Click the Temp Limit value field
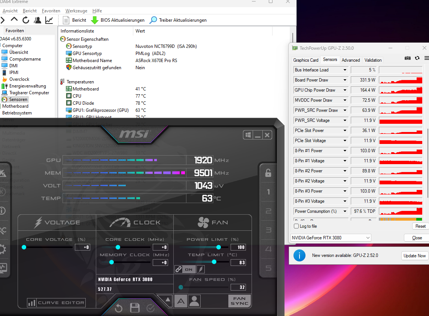Screen dimensions: 429x316 238,263
